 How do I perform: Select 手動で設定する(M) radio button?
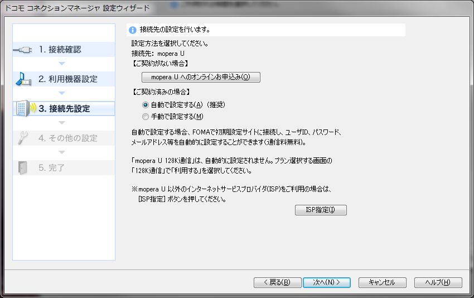point(146,117)
